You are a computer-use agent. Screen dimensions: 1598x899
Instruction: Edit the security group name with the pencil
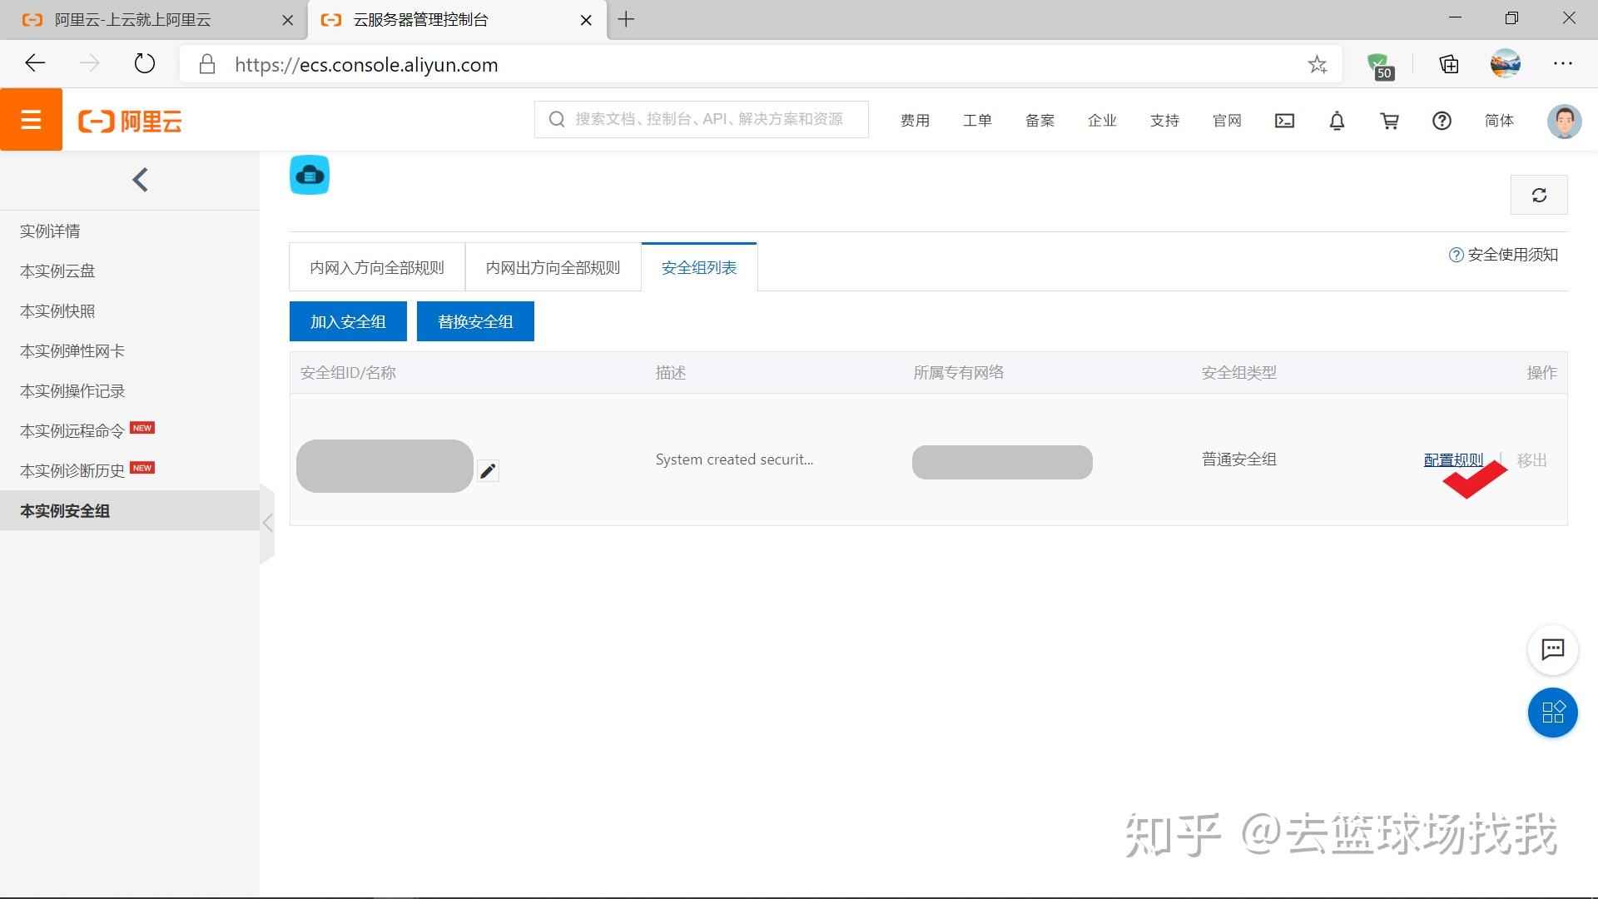click(x=488, y=471)
